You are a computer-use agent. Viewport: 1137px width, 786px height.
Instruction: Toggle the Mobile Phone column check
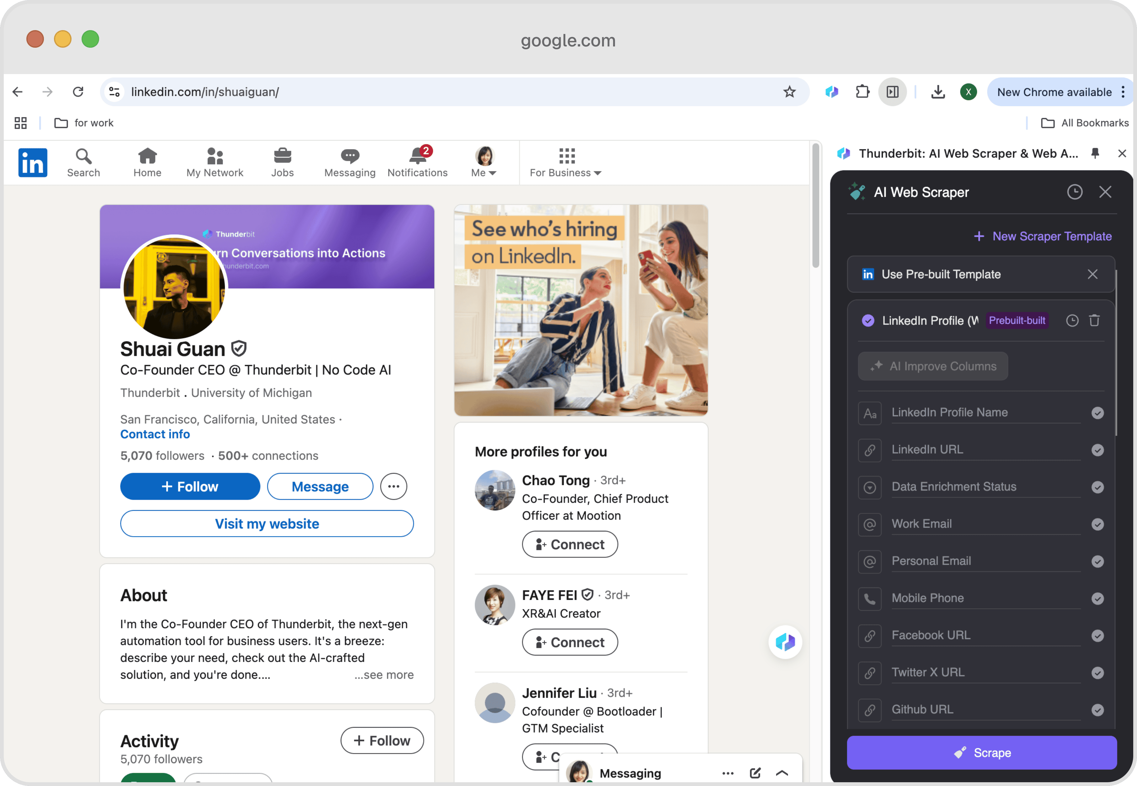coord(1097,598)
